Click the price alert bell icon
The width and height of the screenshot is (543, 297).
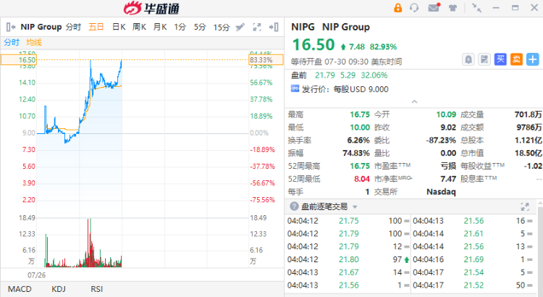point(468,59)
